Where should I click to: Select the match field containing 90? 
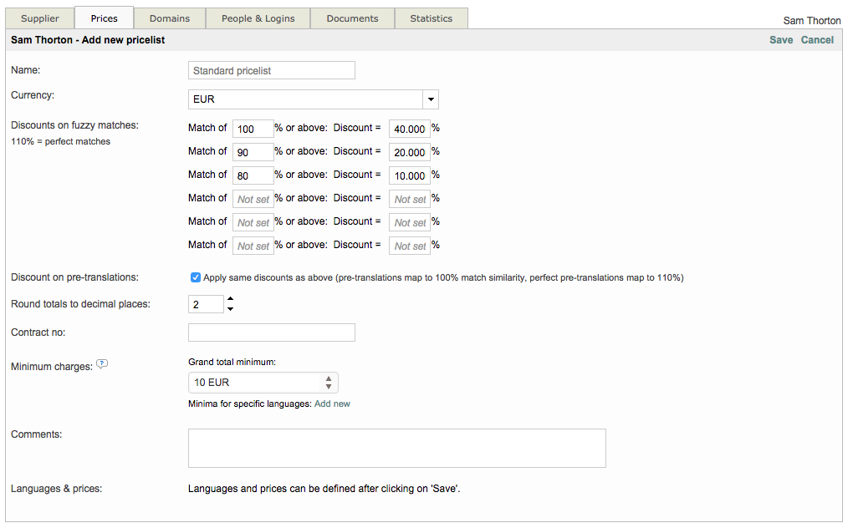[x=253, y=152]
